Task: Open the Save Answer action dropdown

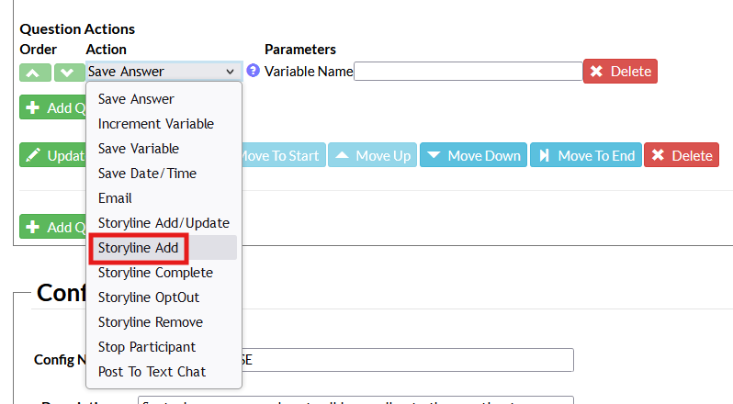Action: [x=164, y=72]
